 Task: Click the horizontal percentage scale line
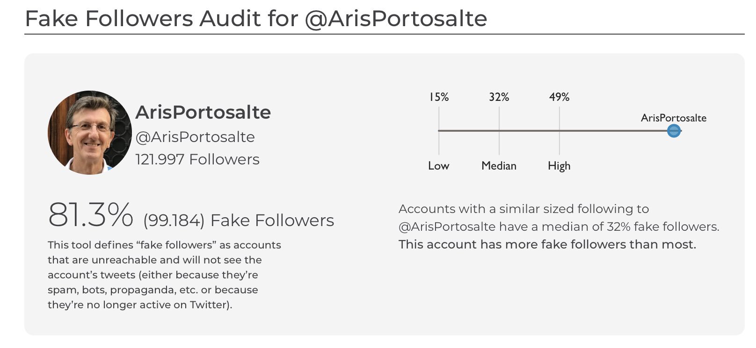[x=608, y=131]
